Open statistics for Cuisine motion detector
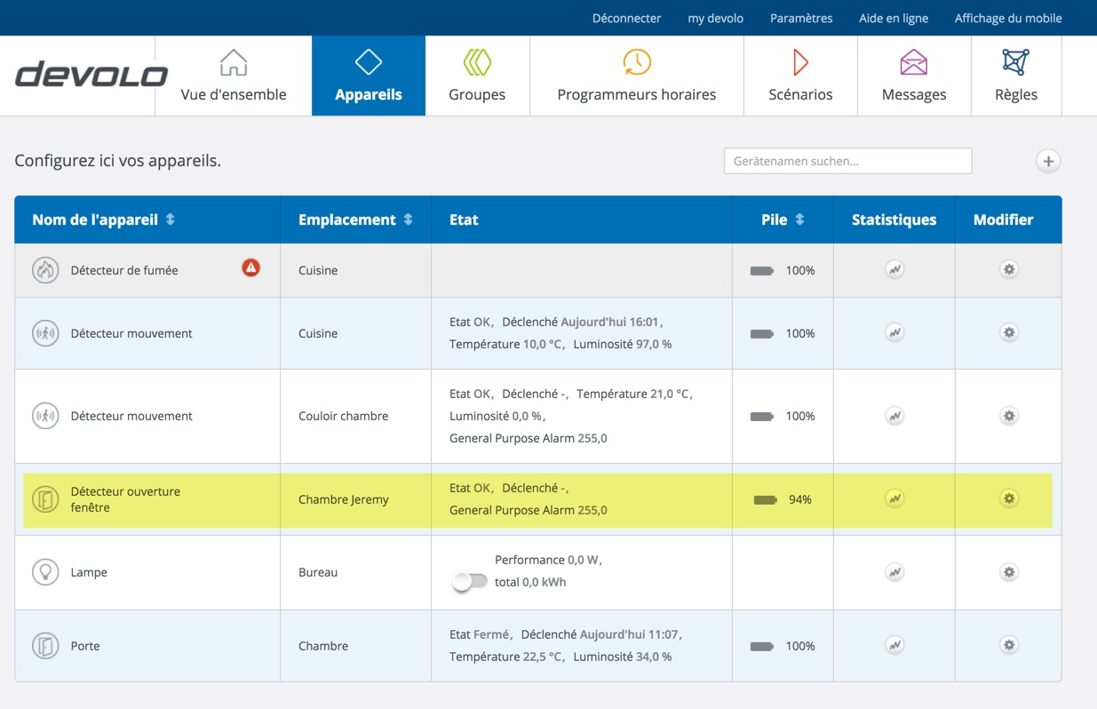The height and width of the screenshot is (709, 1097). (x=894, y=332)
